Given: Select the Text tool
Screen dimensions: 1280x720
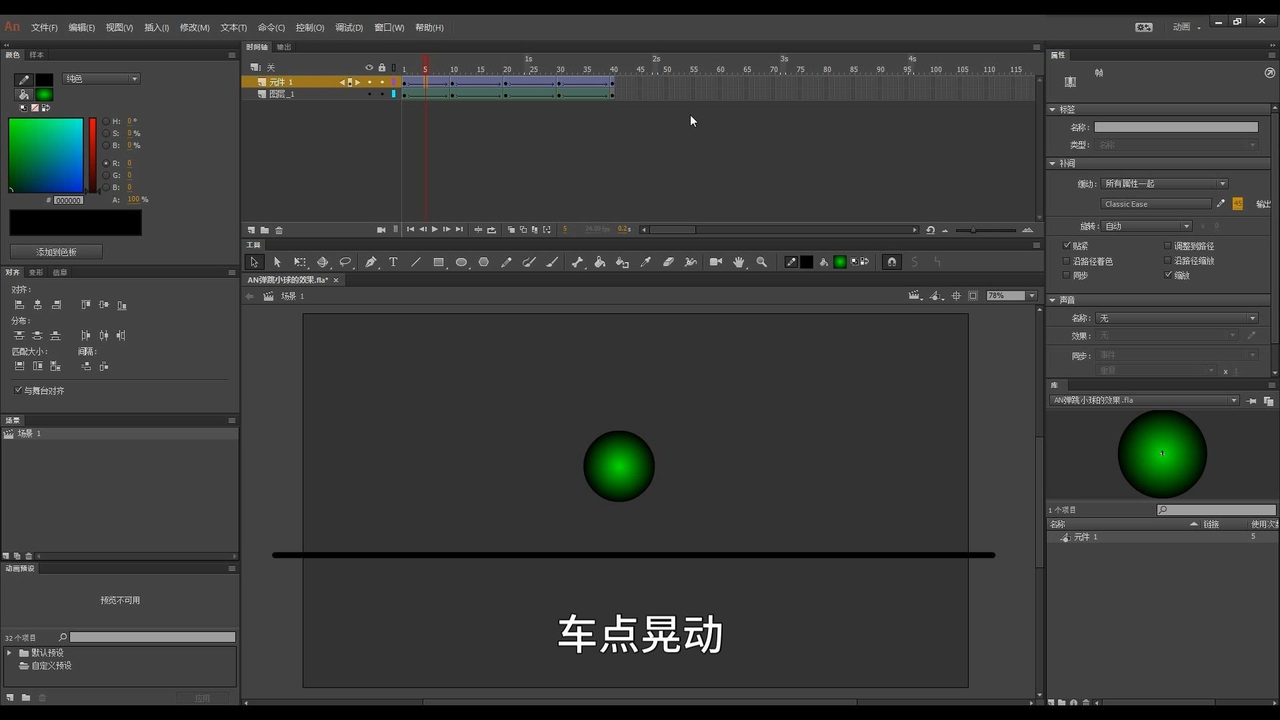Looking at the screenshot, I should (393, 261).
